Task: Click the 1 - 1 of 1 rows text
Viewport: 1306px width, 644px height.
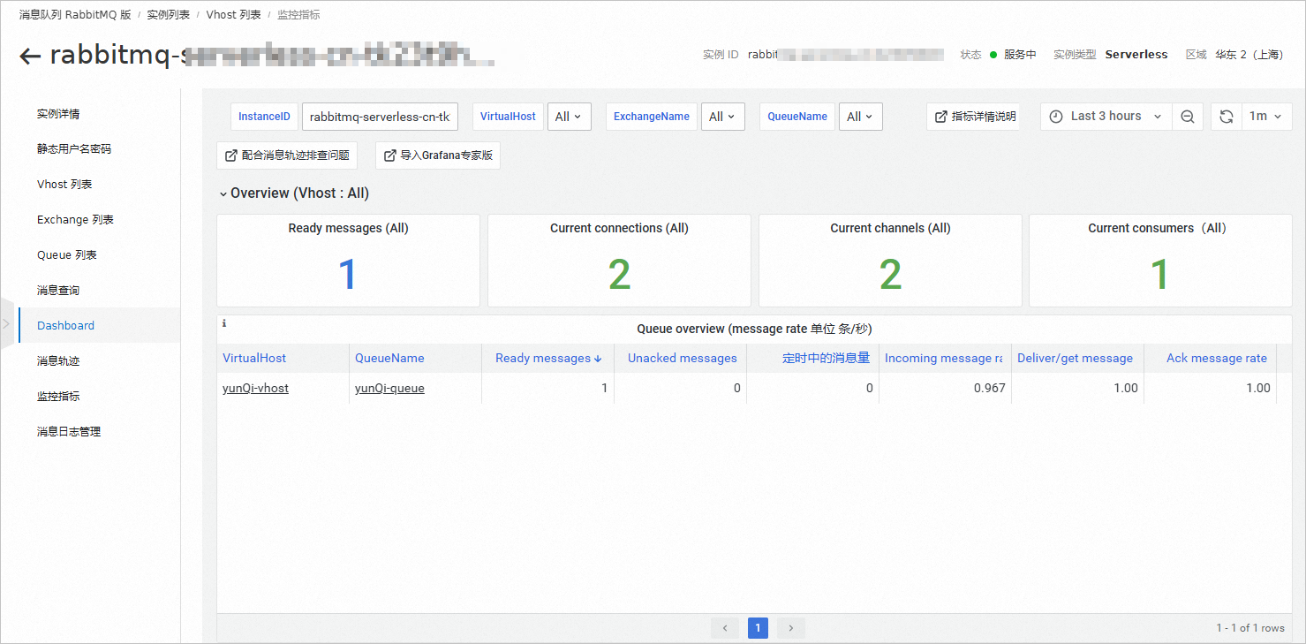Action: pos(1250,628)
